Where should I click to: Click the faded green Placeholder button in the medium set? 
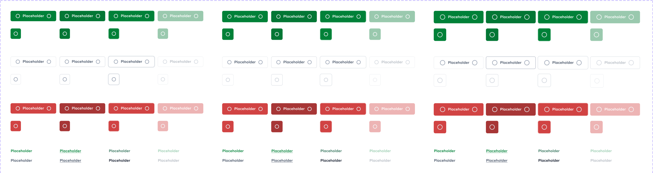pos(392,17)
